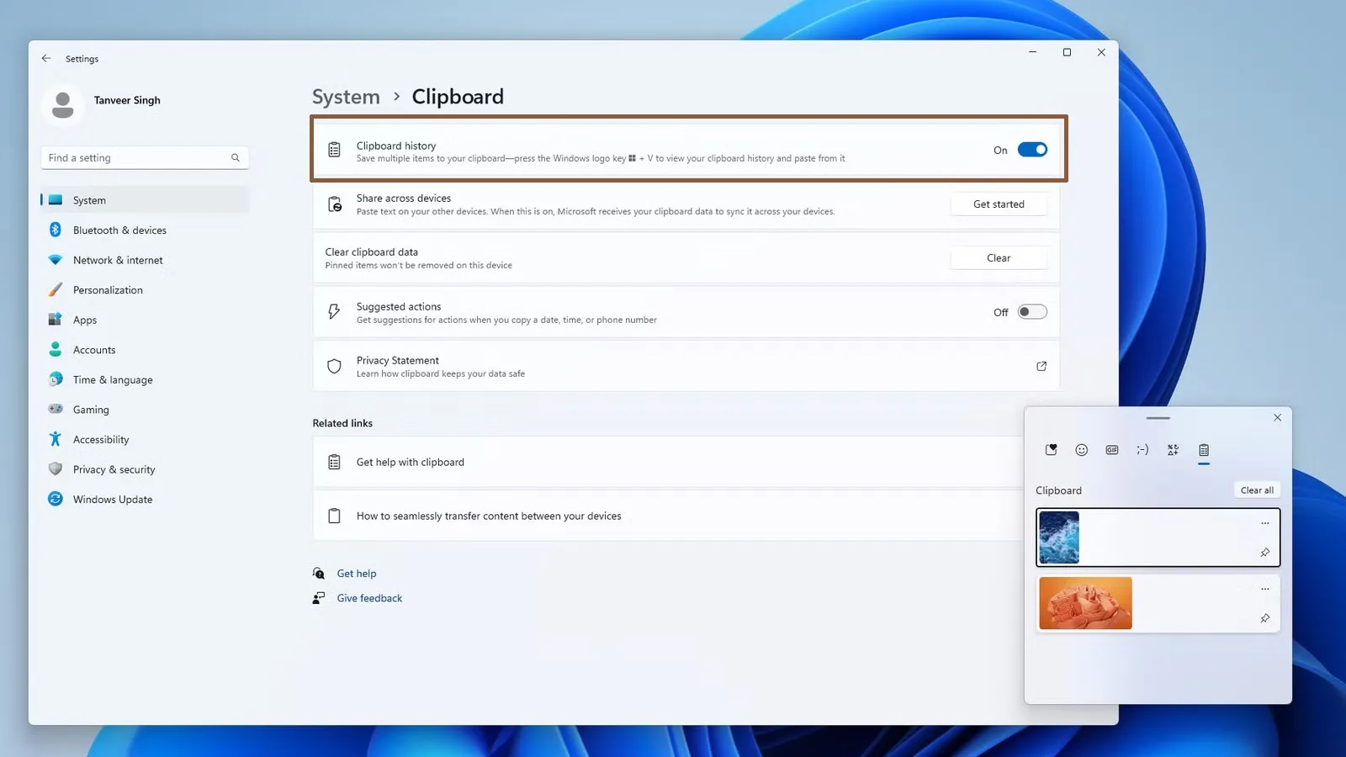Screen dimensions: 1346x757
Task: Select the GIF tab icon
Action: coord(1112,450)
